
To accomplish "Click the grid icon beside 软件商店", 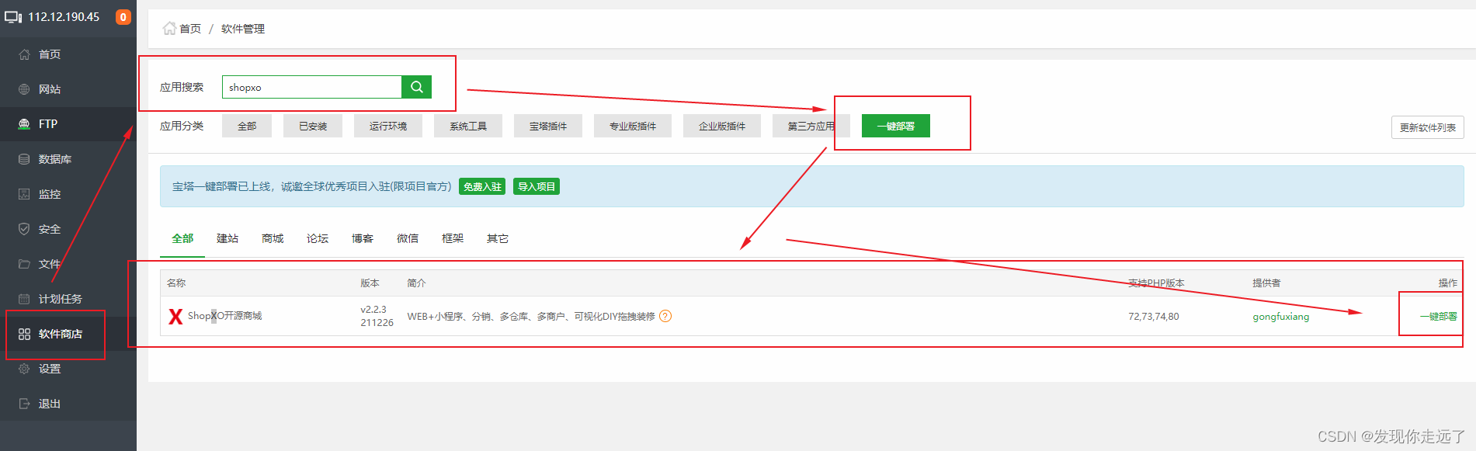I will (24, 334).
